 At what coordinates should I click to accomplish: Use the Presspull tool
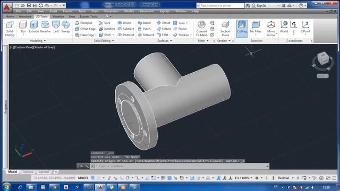coord(84,23)
